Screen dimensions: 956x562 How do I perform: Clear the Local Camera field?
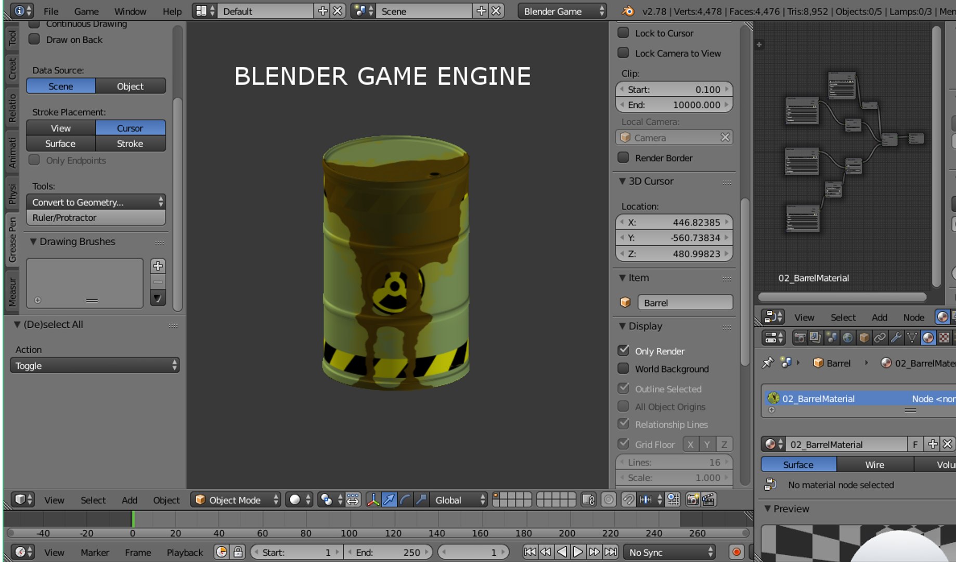pos(725,137)
